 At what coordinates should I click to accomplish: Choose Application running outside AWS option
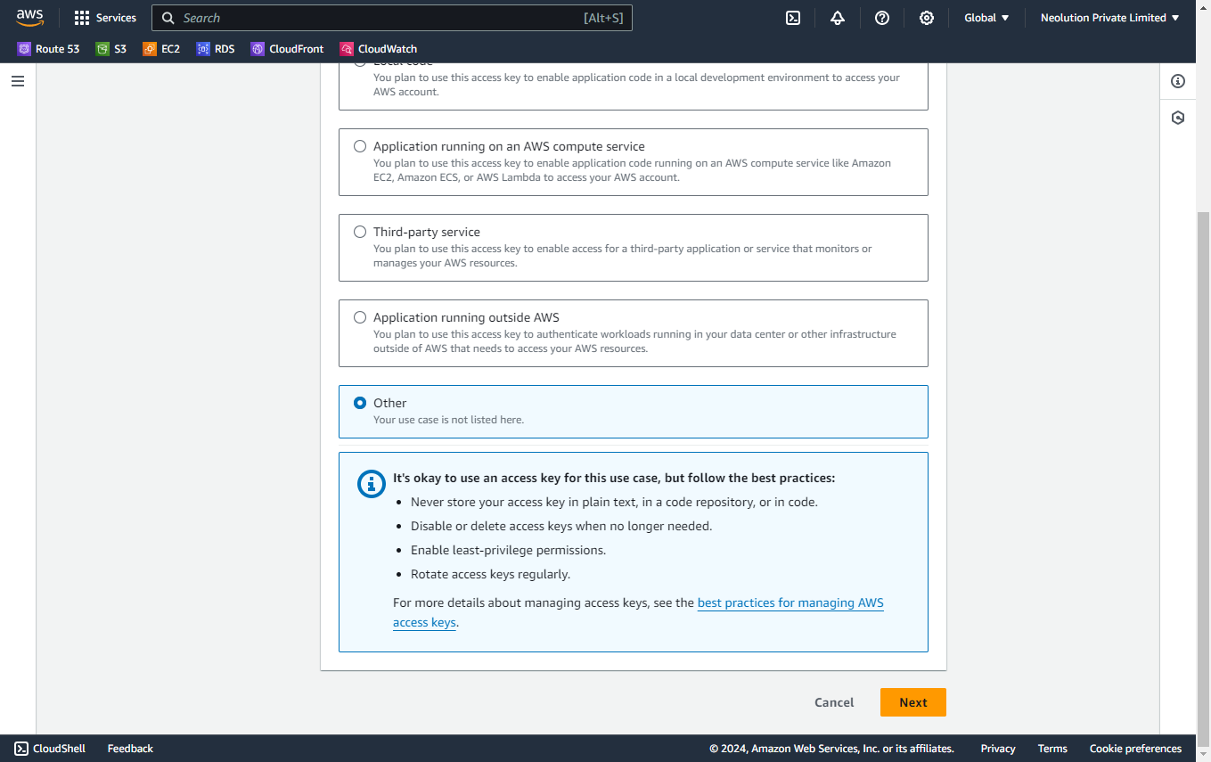tap(360, 317)
